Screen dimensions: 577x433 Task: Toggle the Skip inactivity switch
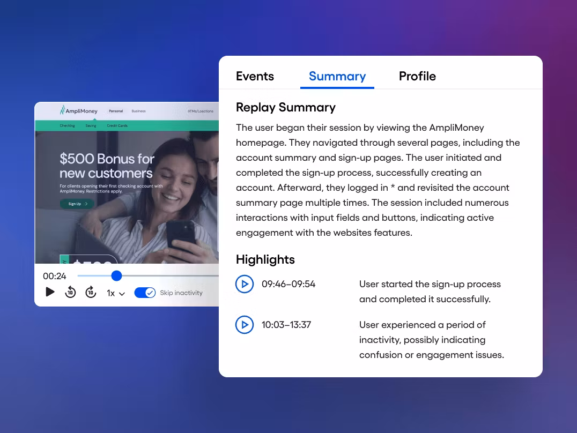145,293
